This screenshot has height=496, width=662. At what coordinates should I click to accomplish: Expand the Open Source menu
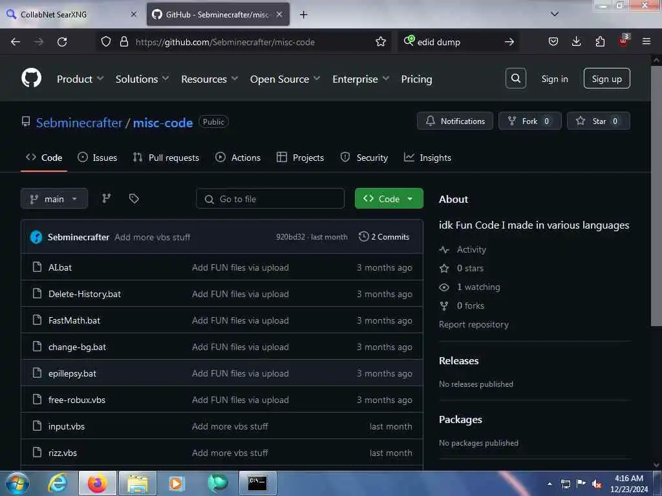(x=285, y=79)
